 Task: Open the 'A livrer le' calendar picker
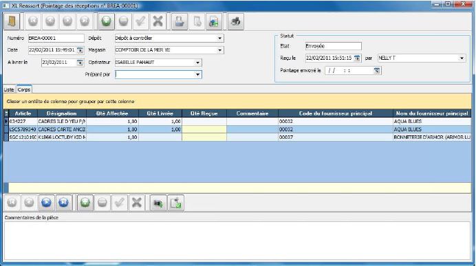[80, 63]
